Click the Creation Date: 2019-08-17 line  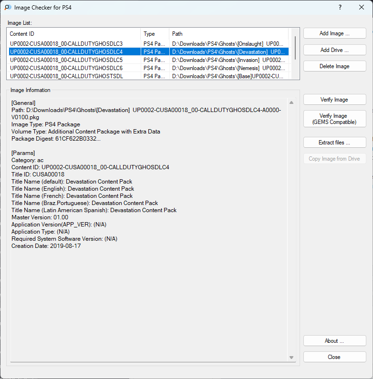[46, 246]
